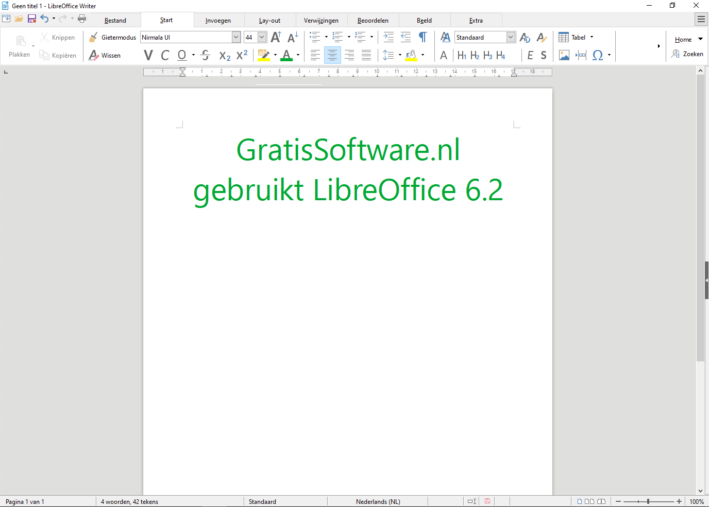Expand the font size 44 dropdown
Viewport: 709px width, 507px height.
click(262, 37)
